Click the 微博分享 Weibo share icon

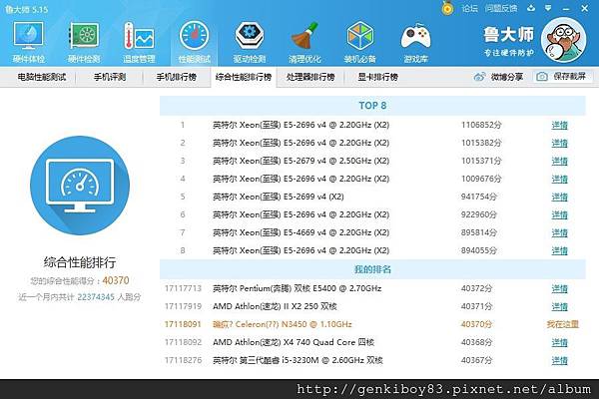pos(479,77)
